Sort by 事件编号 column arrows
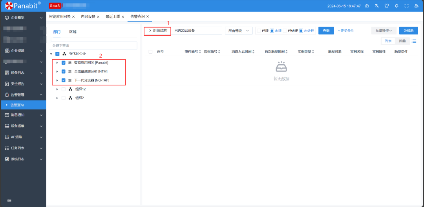 pos(200,51)
